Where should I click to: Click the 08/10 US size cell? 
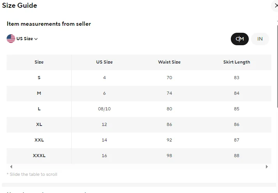pos(104,109)
